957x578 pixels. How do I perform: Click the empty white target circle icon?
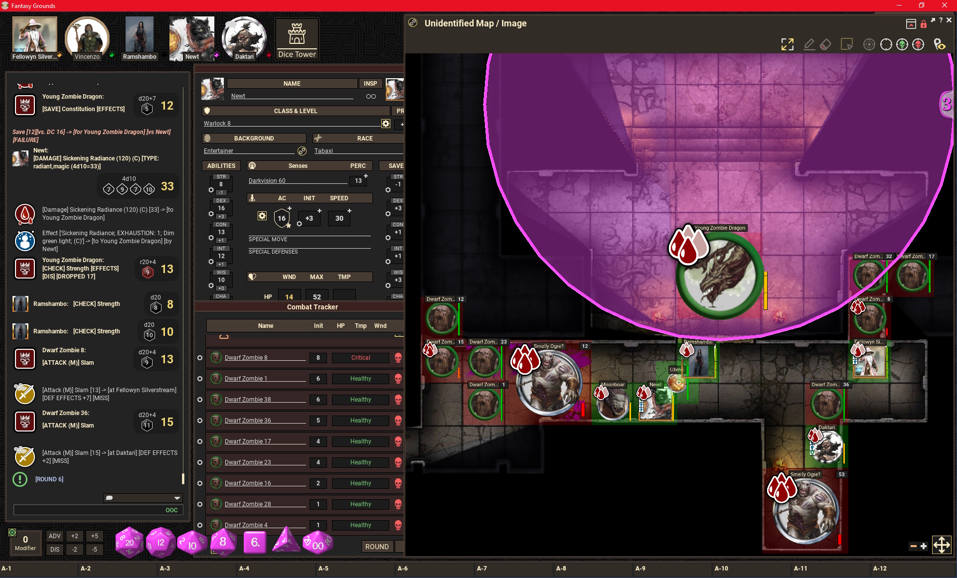[886, 44]
